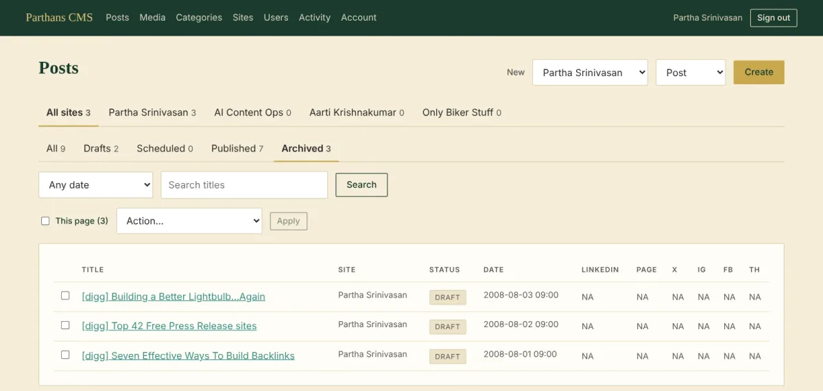
Task: Open post '[digg] Building a Better Lightbulb...Again'
Action: [174, 296]
